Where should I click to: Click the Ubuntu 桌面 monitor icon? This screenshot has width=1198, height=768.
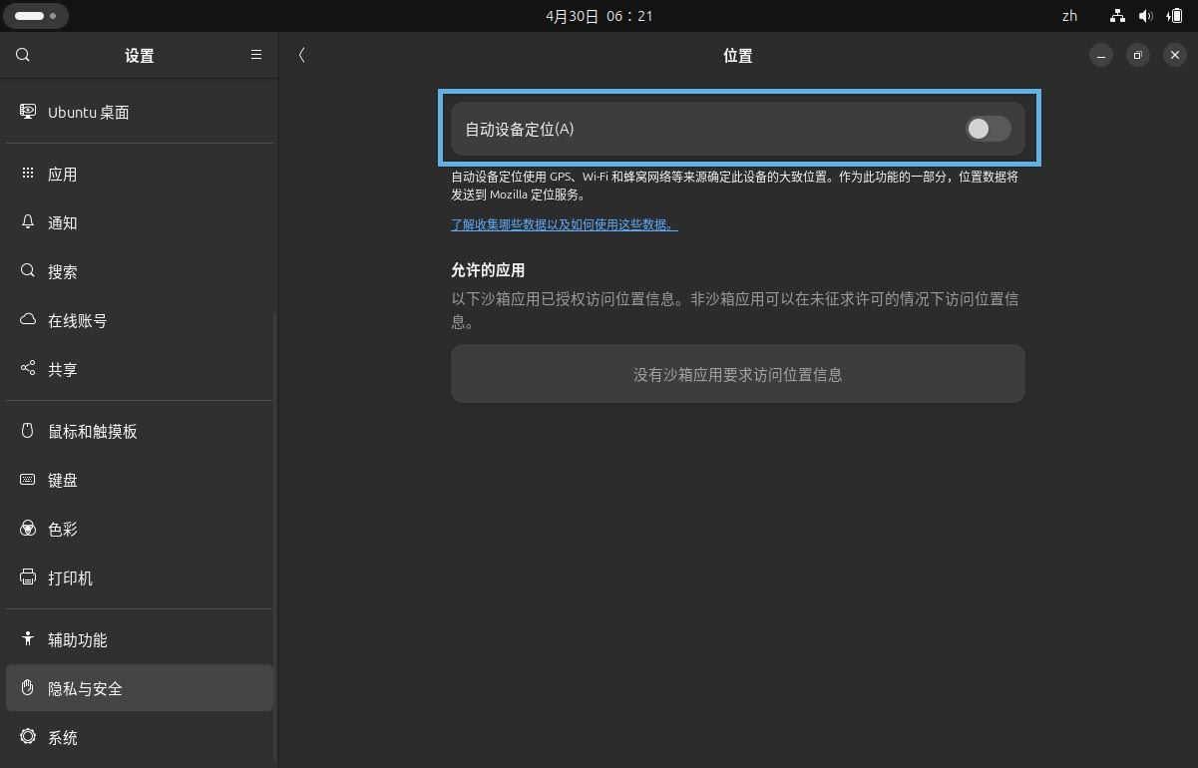pyautogui.click(x=28, y=112)
